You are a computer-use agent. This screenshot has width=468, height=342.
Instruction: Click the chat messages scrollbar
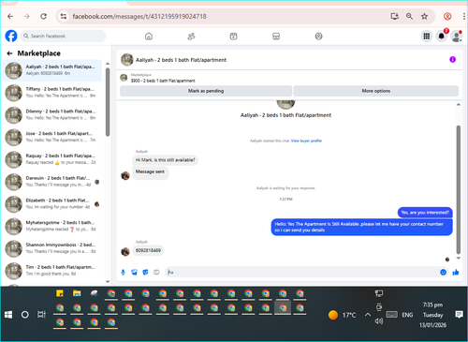(459, 189)
